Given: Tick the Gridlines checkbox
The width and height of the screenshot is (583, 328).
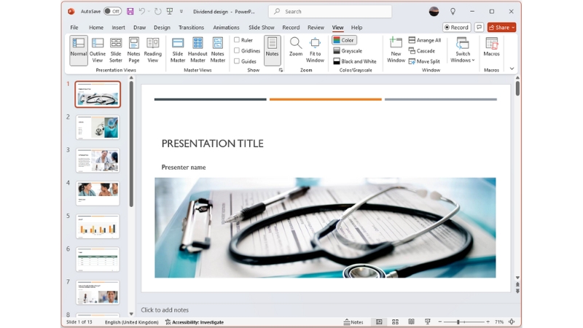Looking at the screenshot, I should coord(237,51).
